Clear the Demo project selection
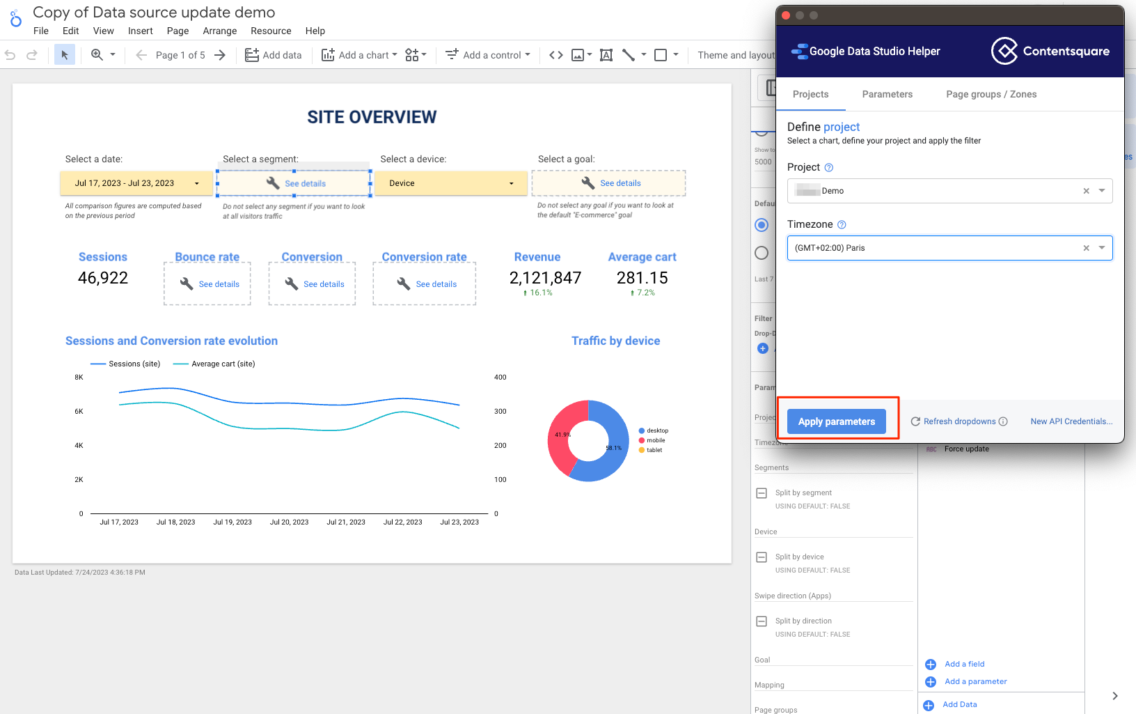The width and height of the screenshot is (1136, 714). coord(1086,191)
